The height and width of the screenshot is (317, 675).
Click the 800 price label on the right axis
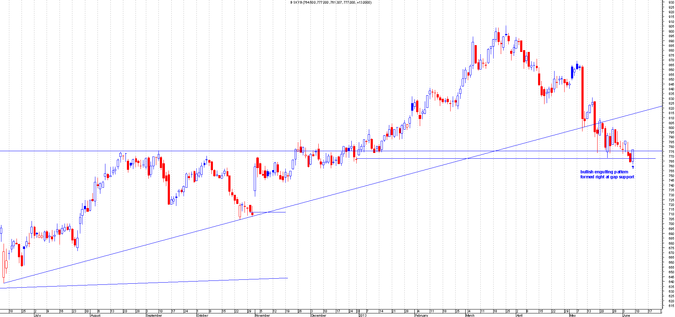coord(671,128)
